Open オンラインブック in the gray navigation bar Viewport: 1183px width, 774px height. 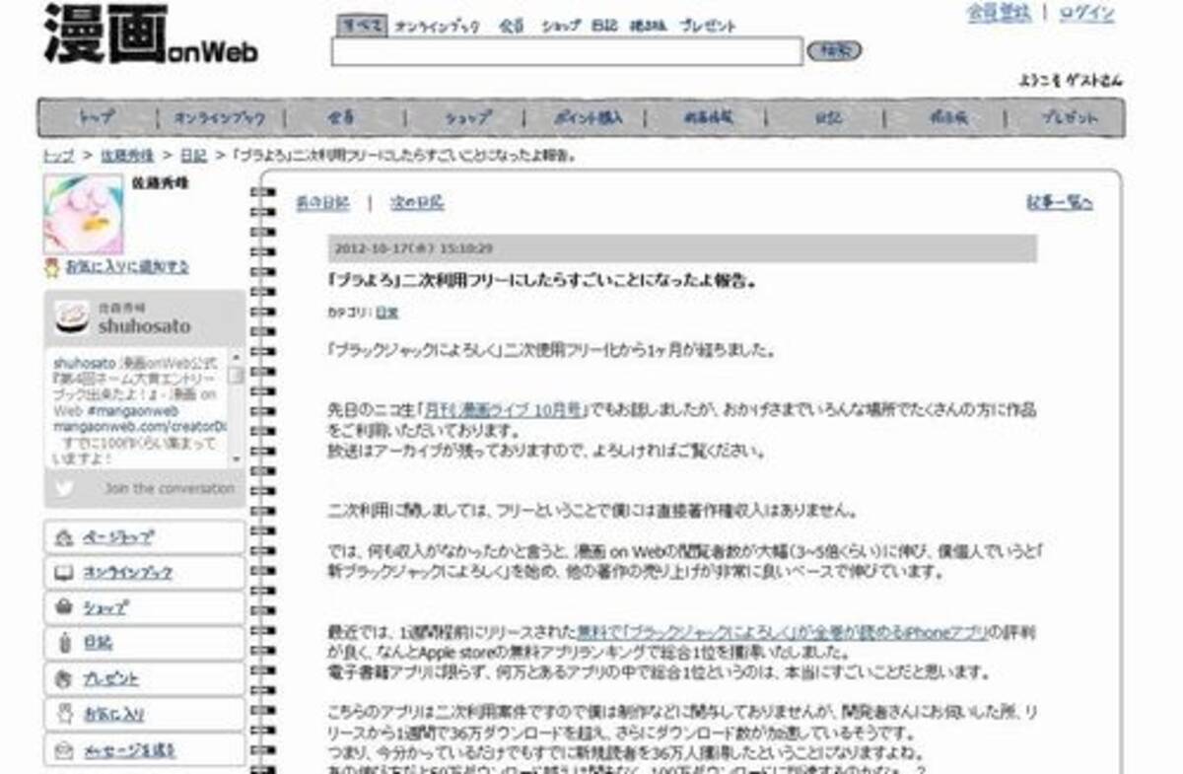click(220, 117)
